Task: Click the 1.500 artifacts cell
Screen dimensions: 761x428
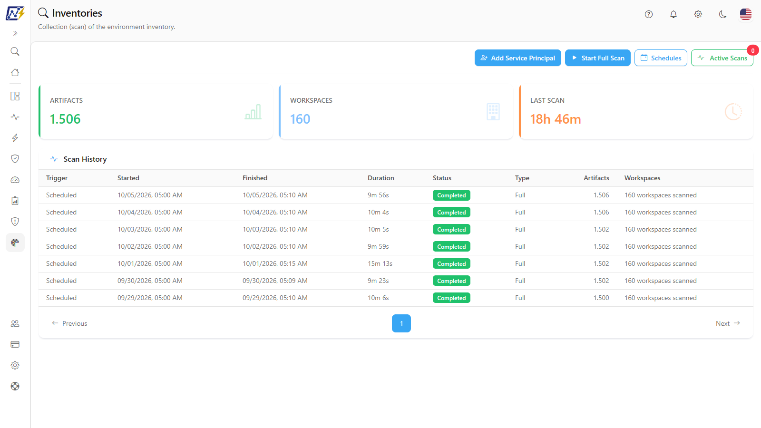Action: pyautogui.click(x=601, y=298)
